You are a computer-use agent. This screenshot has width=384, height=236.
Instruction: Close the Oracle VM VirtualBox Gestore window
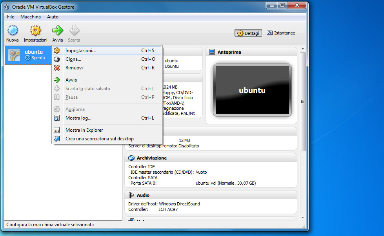(297, 5)
